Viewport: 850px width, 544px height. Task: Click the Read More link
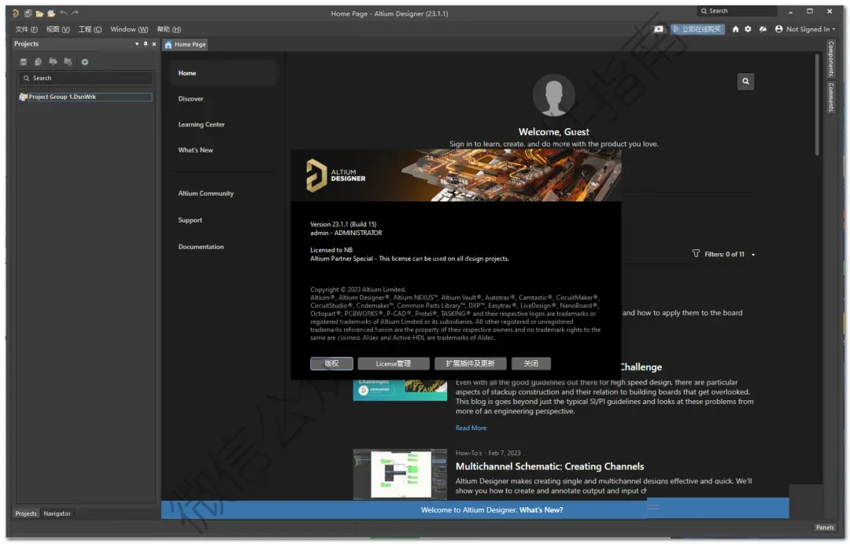[471, 428]
